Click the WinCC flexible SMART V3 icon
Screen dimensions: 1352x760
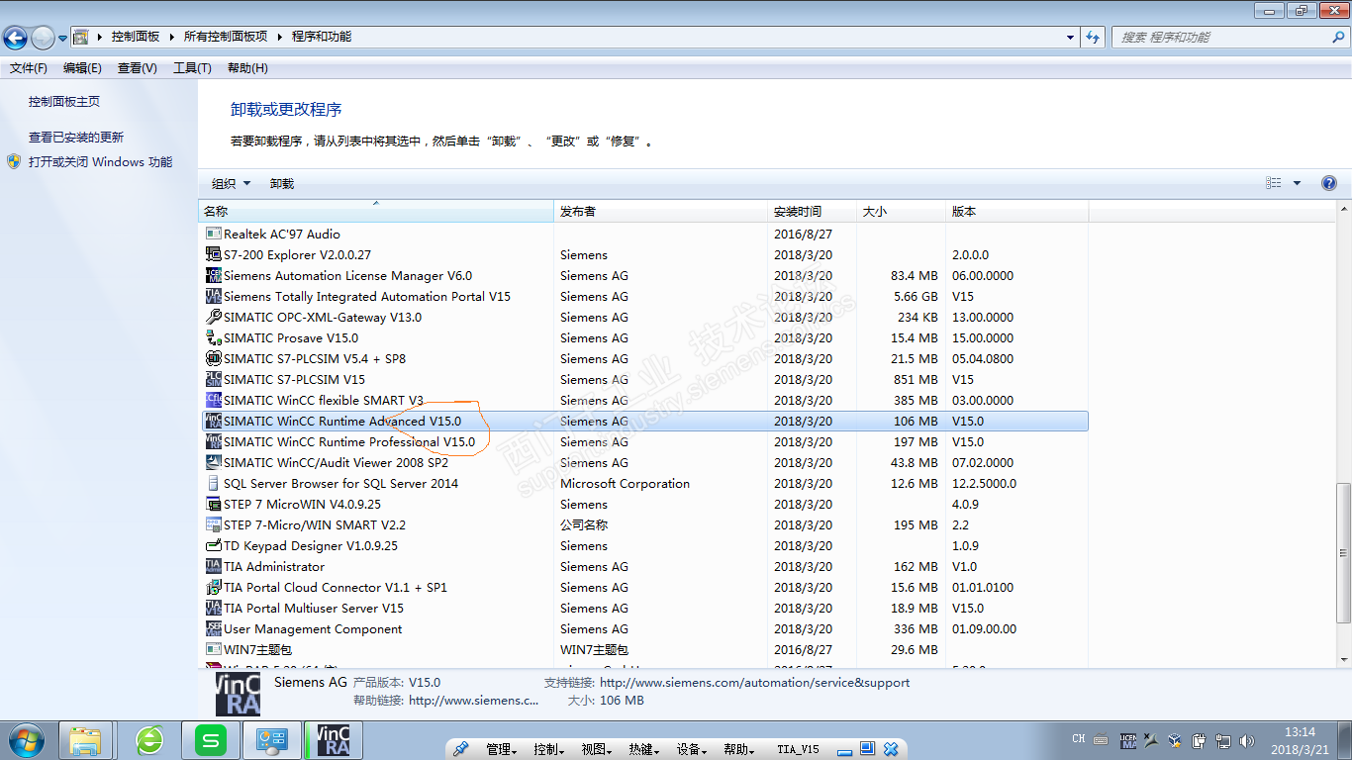click(x=213, y=401)
